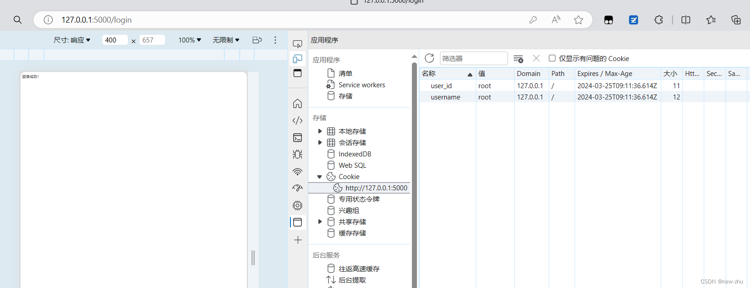The height and width of the screenshot is (288, 750).
Task: Toggle device emulation icon
Action: click(297, 59)
